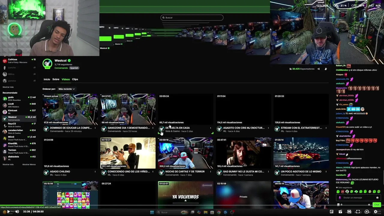Open the GANGZONE DIA 1 video thumbnail

(128, 109)
